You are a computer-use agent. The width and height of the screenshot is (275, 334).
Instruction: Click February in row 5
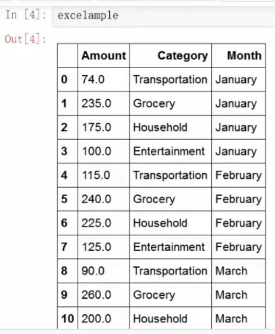(x=239, y=200)
